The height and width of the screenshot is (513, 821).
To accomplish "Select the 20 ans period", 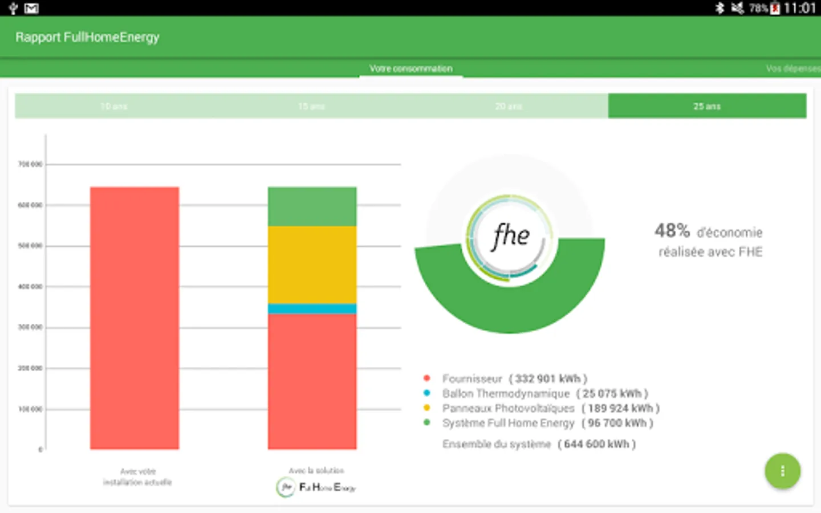I will [509, 106].
